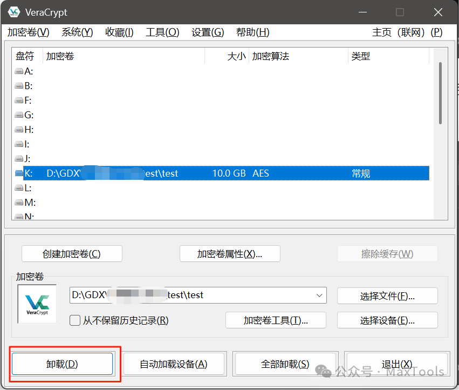
Task: Select the I: drive icon
Action: tap(19, 144)
